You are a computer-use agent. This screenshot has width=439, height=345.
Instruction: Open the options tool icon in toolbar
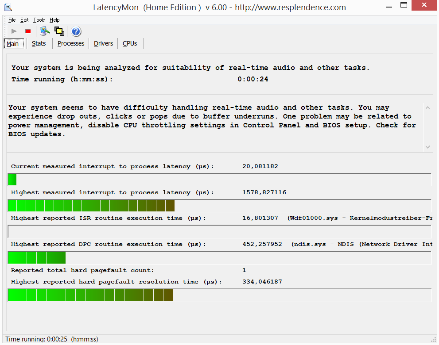tap(45, 31)
